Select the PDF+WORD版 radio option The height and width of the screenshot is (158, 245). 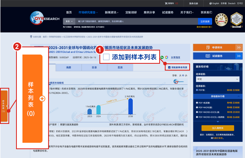[197, 107]
